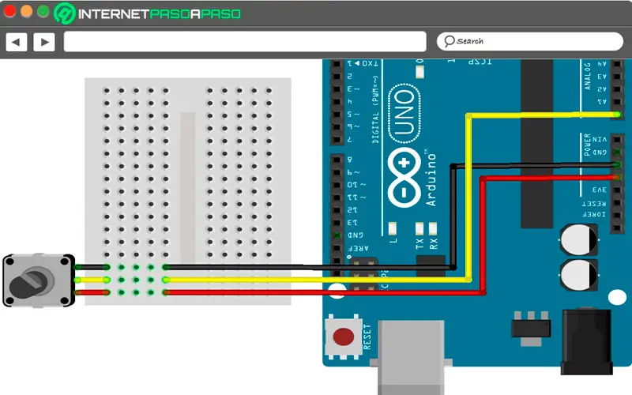Click the orange minimize window button
Screen dimensions: 632x395
tap(26, 11)
